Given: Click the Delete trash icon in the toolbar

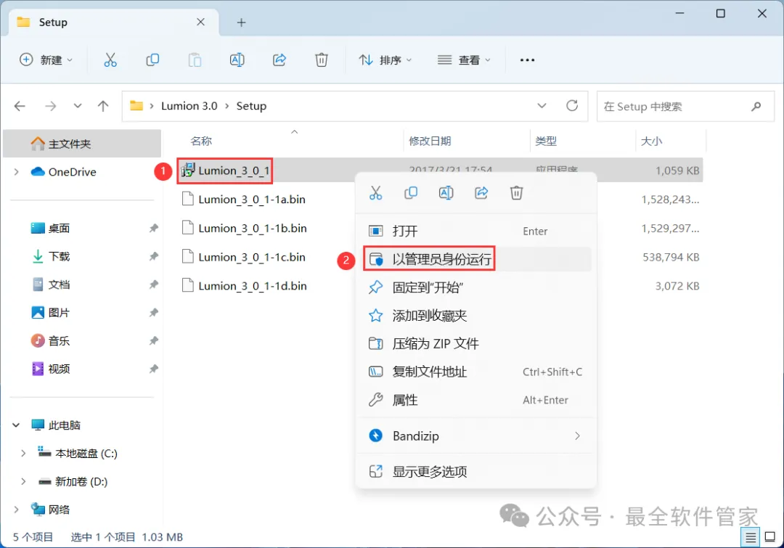Looking at the screenshot, I should tap(322, 60).
